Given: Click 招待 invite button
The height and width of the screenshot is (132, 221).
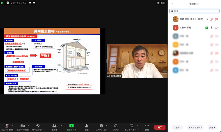Looking at the screenshot, I should pyautogui.click(x=177, y=128).
